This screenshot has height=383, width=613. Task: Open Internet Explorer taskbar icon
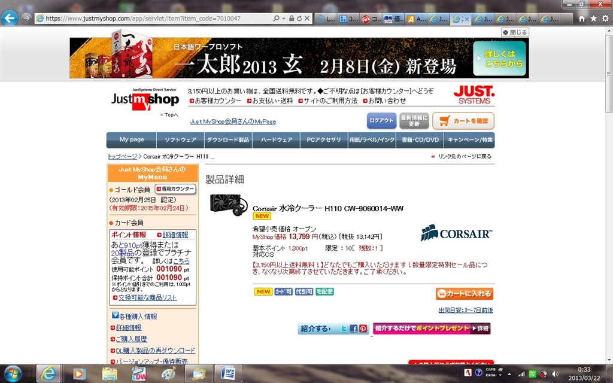(x=48, y=373)
